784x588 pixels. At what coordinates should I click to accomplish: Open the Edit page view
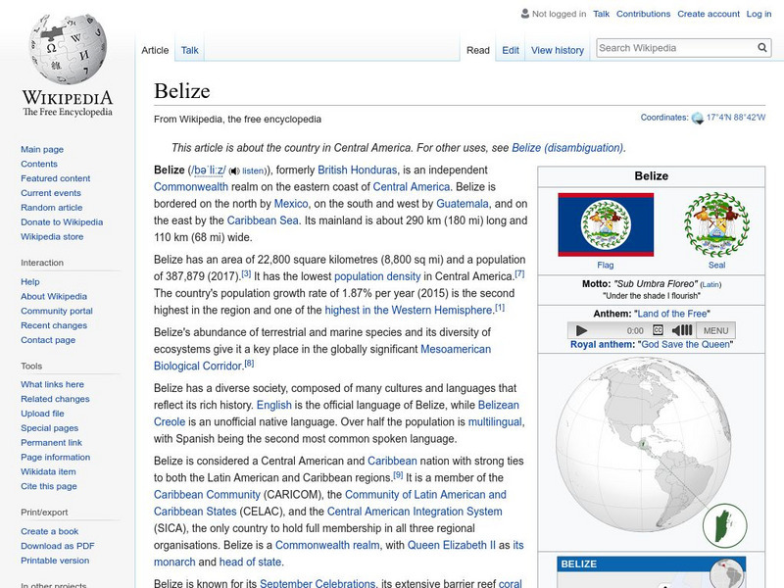click(x=510, y=49)
